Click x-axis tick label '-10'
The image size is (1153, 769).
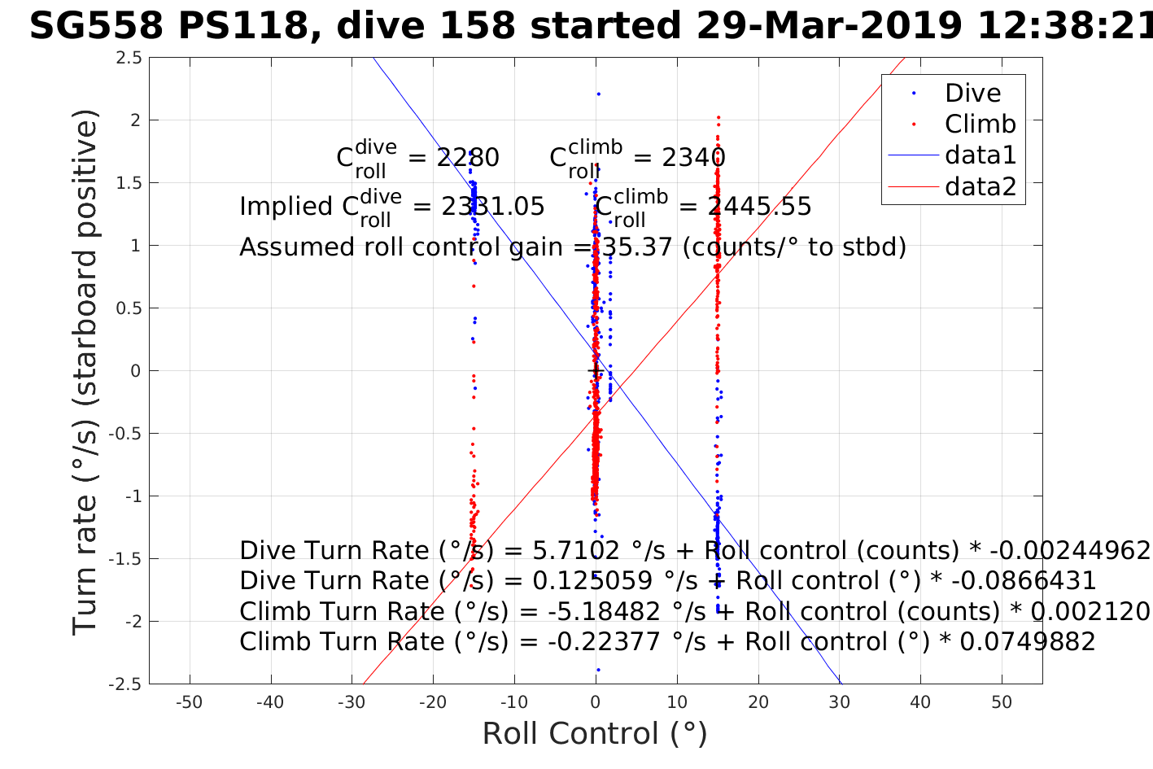coord(514,703)
